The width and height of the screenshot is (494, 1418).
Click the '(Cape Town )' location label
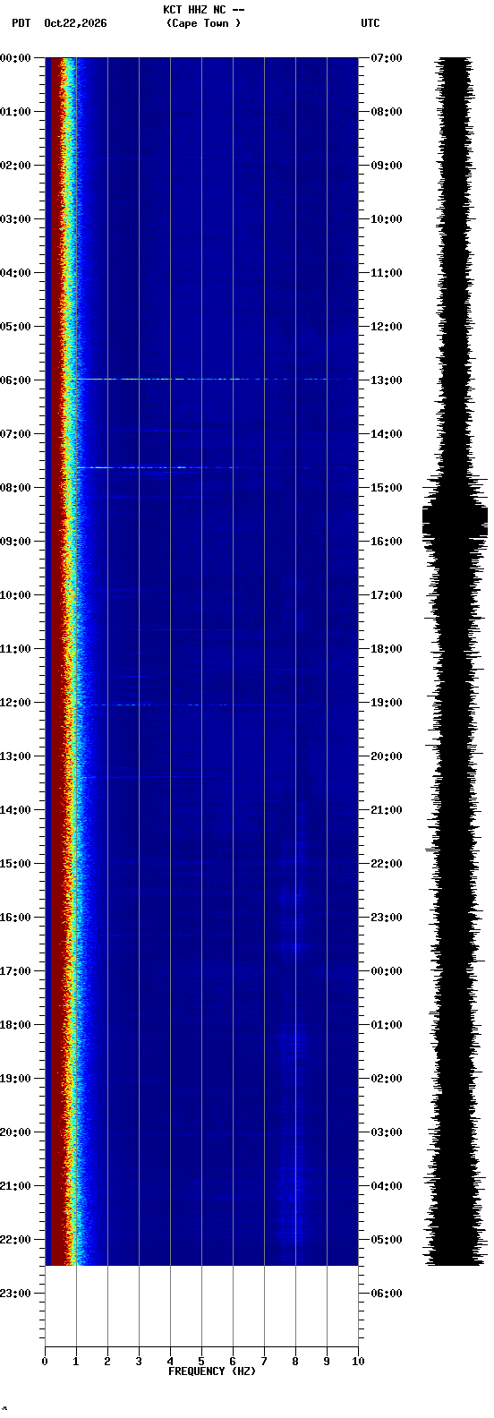click(x=203, y=23)
